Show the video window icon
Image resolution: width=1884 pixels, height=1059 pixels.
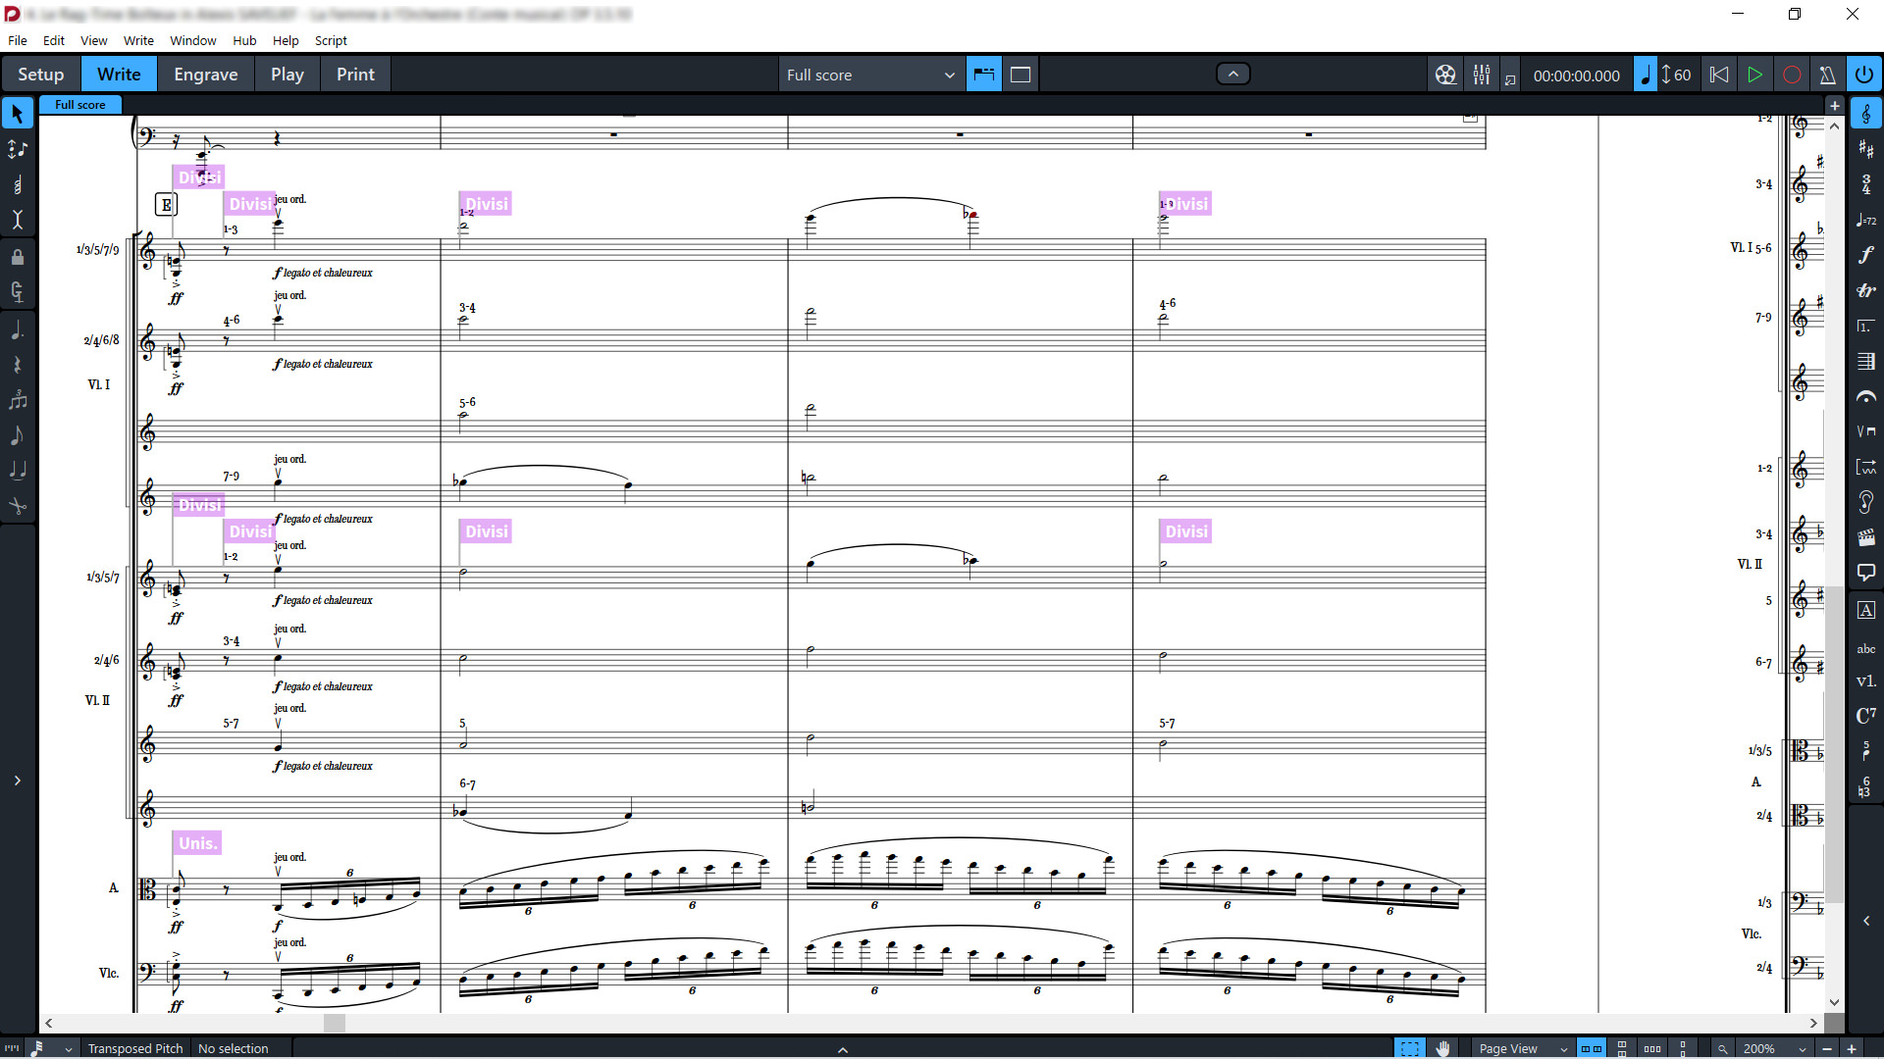1445,75
